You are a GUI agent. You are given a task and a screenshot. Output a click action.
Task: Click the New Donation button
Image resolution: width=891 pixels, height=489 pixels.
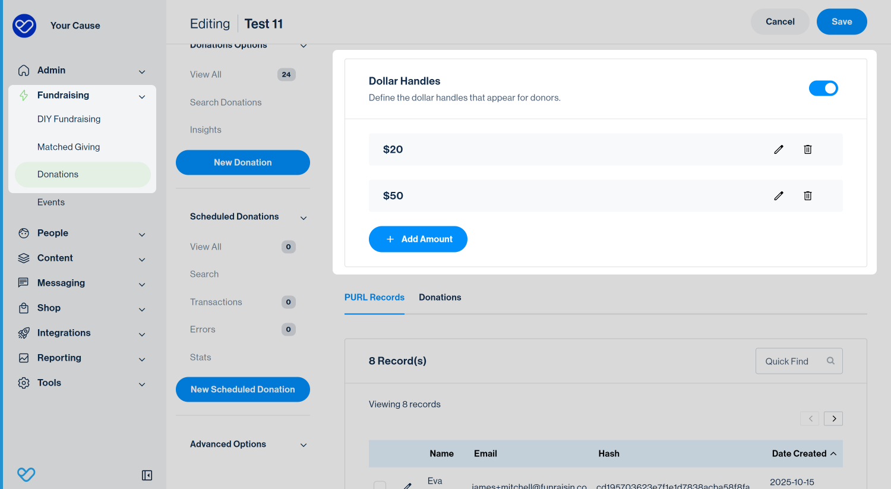pyautogui.click(x=243, y=162)
